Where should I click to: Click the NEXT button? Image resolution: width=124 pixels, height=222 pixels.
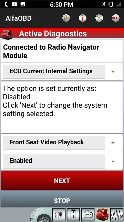coord(62,180)
